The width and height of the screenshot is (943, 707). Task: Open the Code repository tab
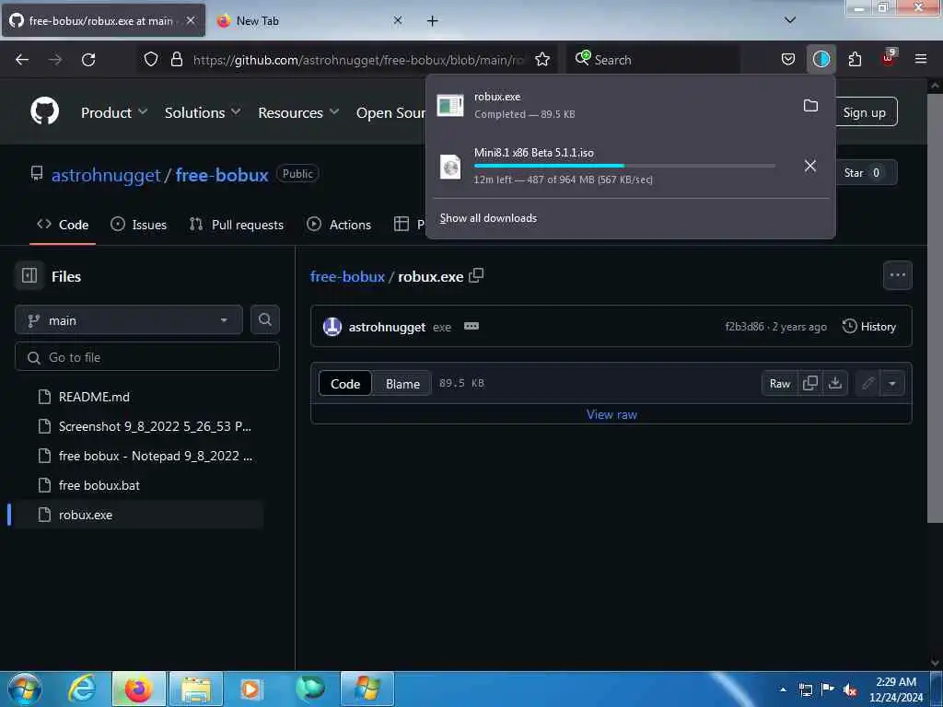click(64, 225)
